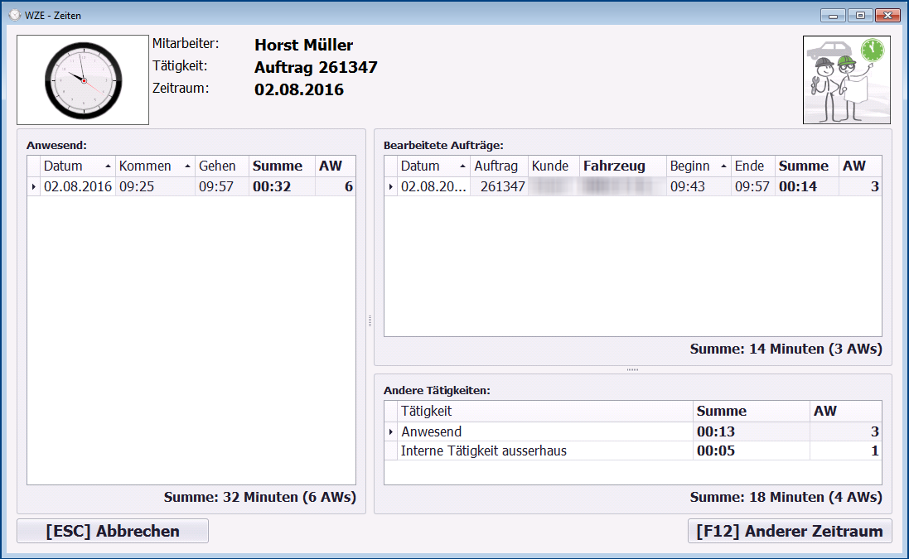Viewport: 909px width, 559px height.
Task: Click row indicator arrow beside Anwesend activity
Action: pos(391,431)
